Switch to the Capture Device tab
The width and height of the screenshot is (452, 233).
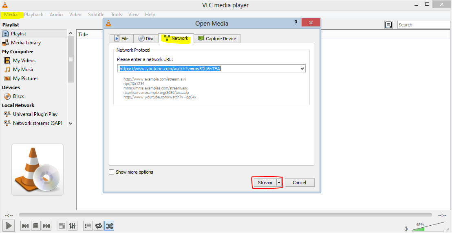[x=217, y=39]
